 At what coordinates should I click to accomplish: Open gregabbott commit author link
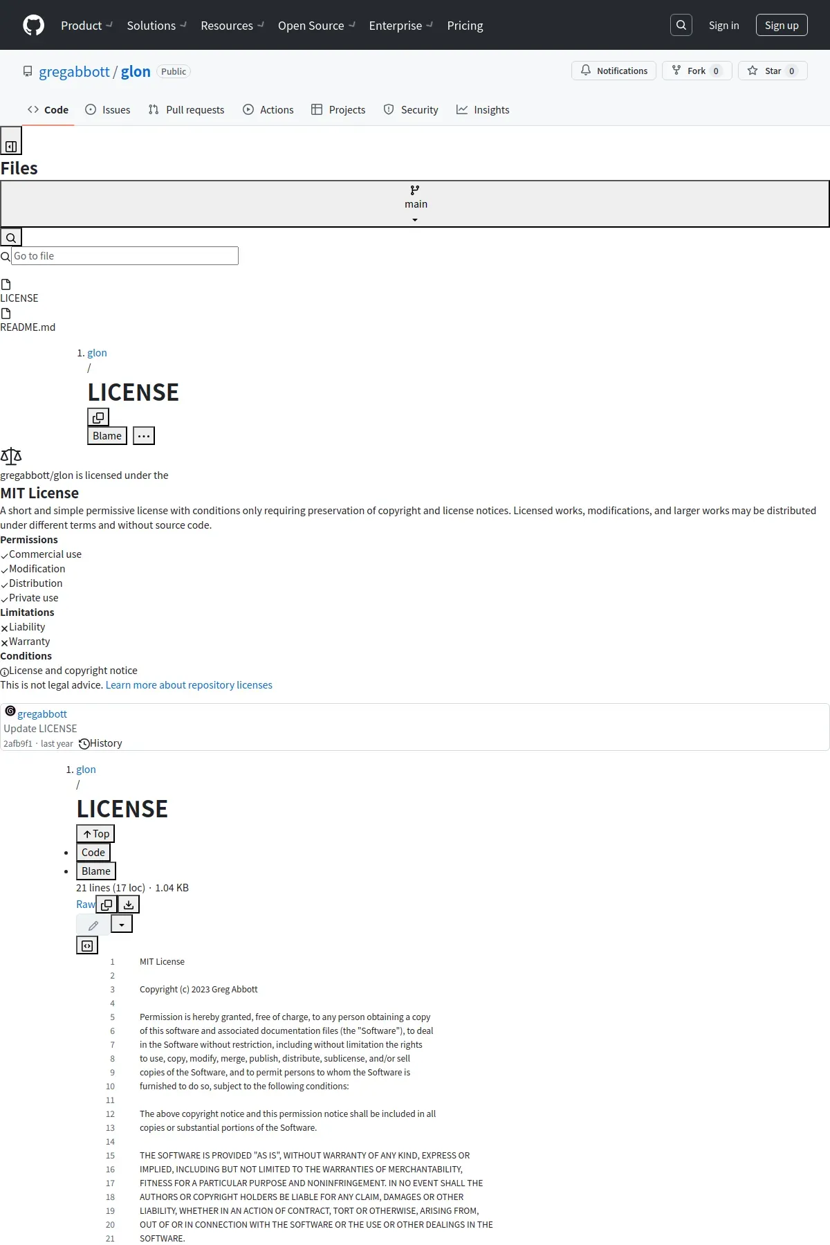click(42, 714)
